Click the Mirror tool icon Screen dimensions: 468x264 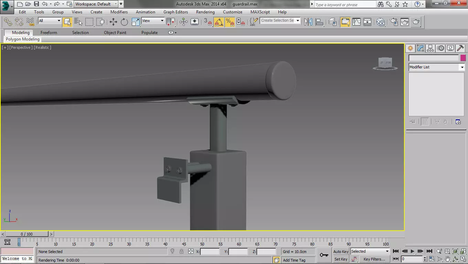[308, 22]
